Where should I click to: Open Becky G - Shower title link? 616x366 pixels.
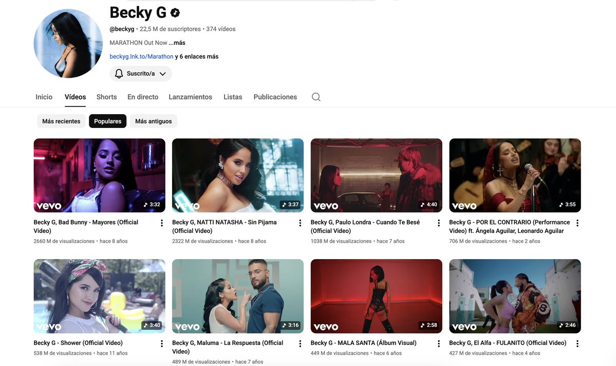tap(78, 343)
